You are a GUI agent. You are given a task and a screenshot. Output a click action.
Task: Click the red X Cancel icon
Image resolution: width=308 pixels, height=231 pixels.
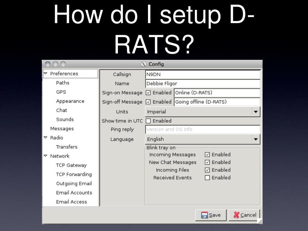coord(236,215)
